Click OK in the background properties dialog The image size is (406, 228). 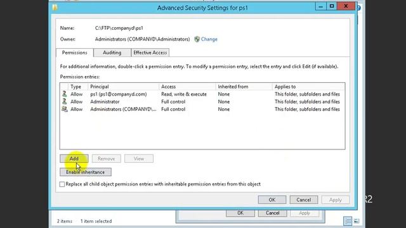pyautogui.click(x=240, y=213)
